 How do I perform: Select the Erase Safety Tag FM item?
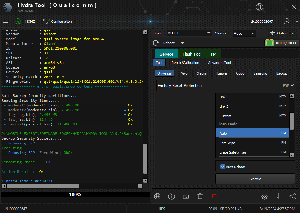[x=252, y=152]
